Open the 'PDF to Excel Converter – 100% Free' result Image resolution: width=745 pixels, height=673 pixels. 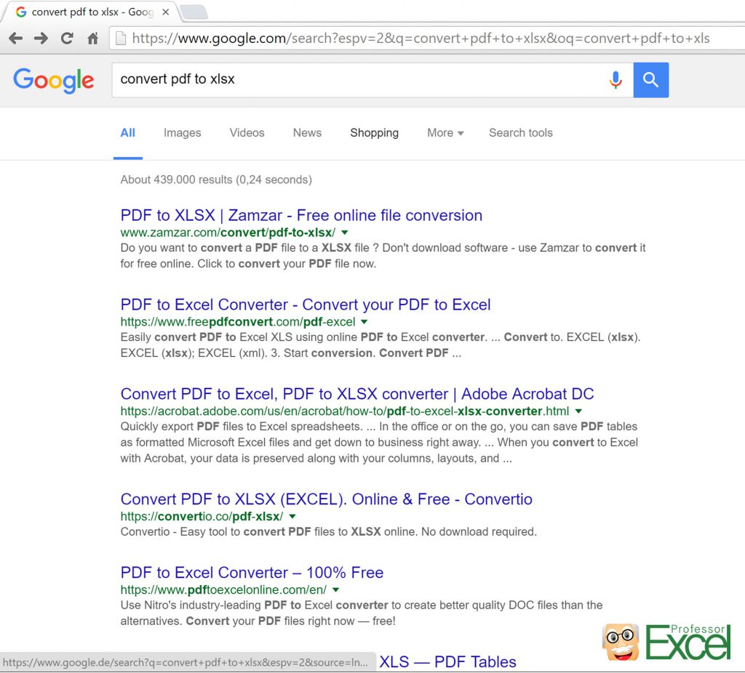(x=252, y=573)
